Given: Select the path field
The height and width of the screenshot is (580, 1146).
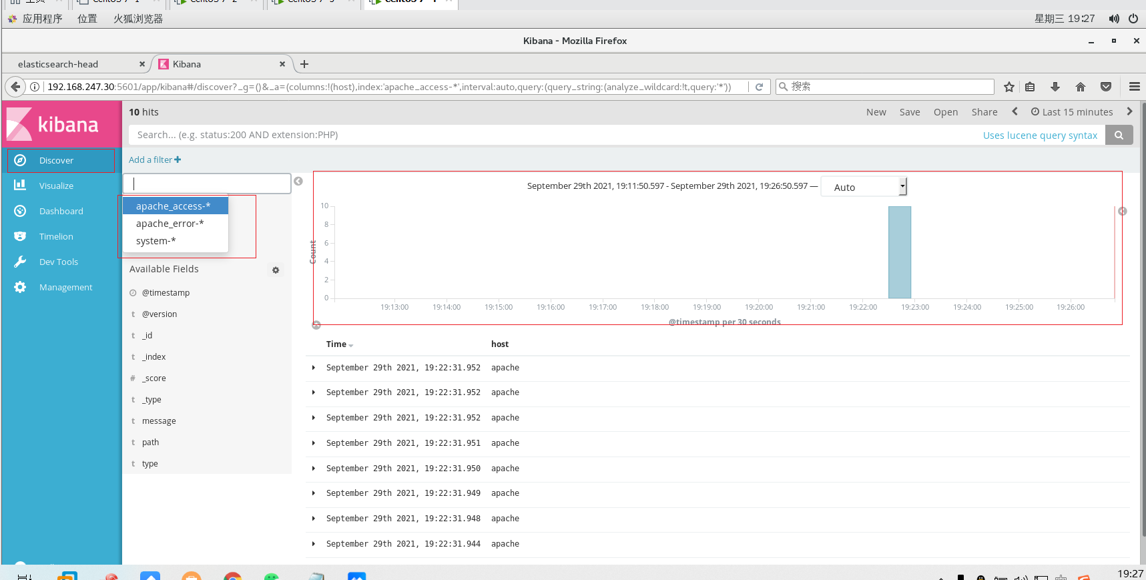Looking at the screenshot, I should click(x=150, y=443).
